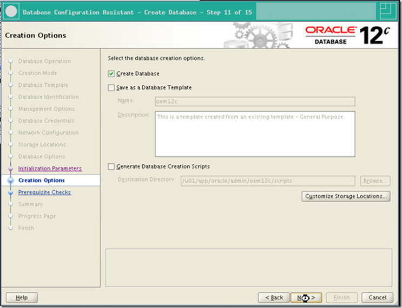
Task: Click the Prerequisite Checks step bullet icon
Action: 10,193
